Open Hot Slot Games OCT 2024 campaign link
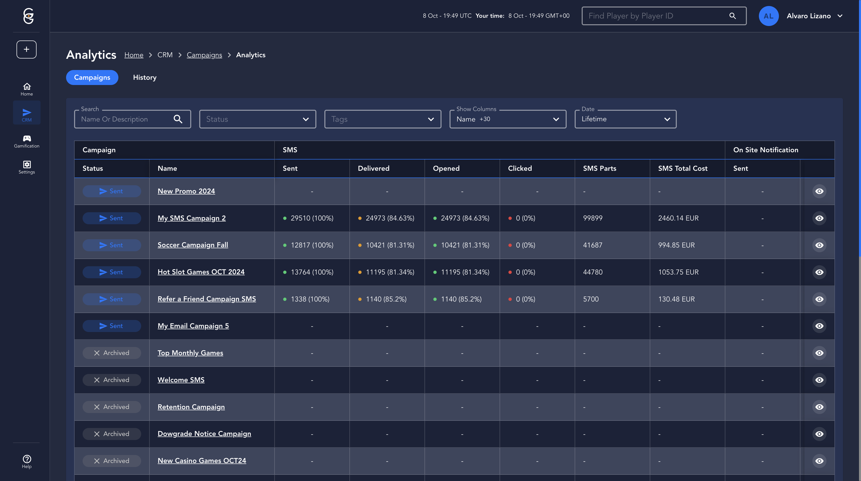Image resolution: width=861 pixels, height=481 pixels. (201, 272)
